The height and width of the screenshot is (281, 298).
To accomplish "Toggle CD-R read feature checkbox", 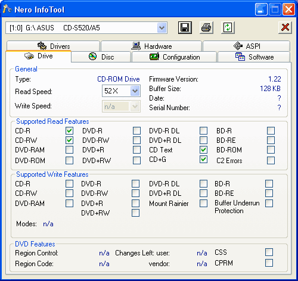I will [x=69, y=131].
